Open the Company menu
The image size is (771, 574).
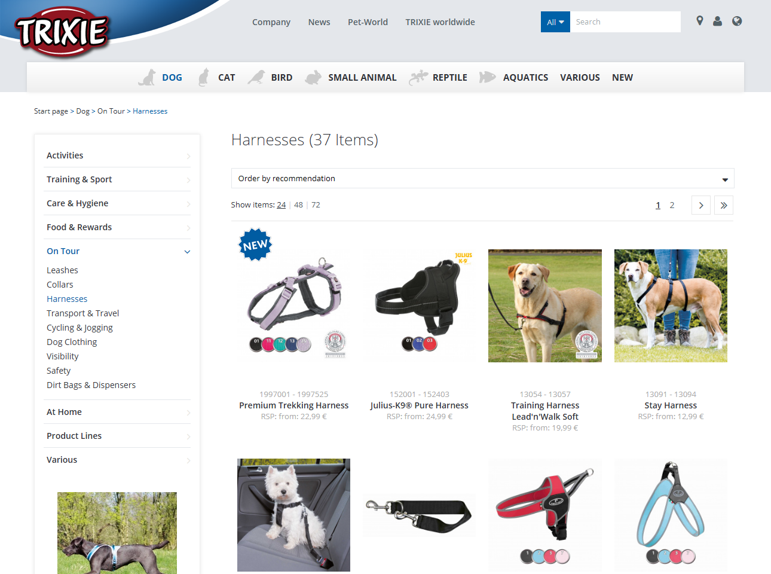tap(271, 22)
